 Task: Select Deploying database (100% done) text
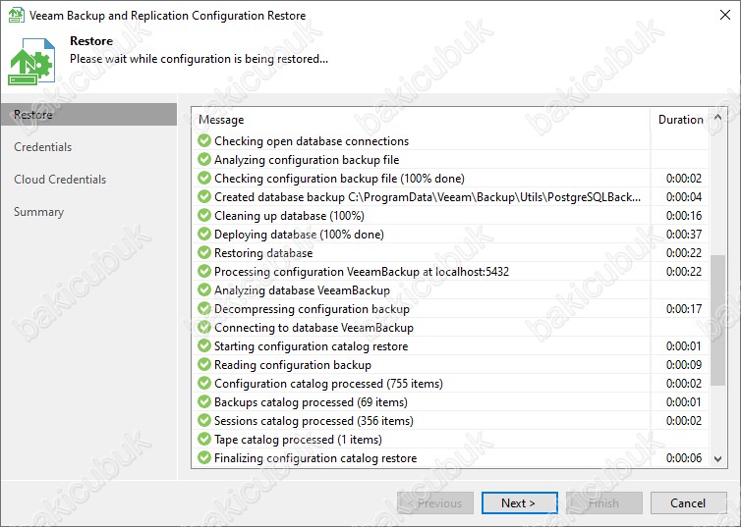pyautogui.click(x=299, y=235)
